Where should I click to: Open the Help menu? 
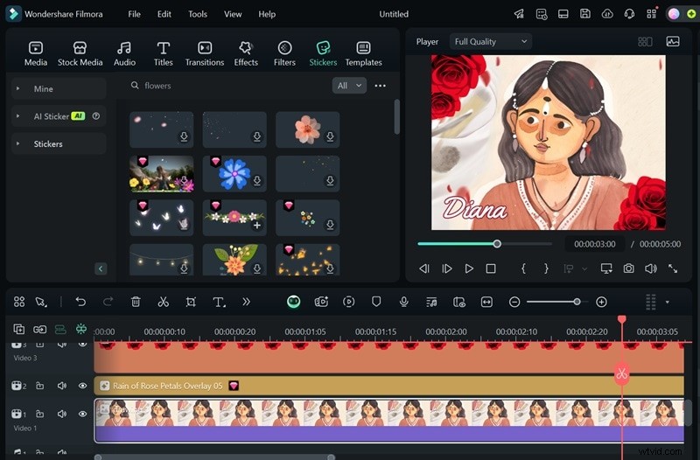(267, 14)
